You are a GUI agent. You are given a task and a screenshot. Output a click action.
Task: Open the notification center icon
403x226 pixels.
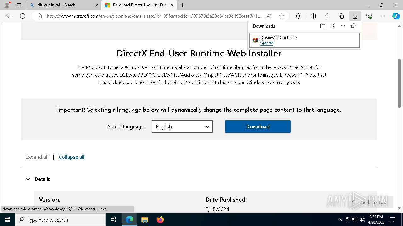[393, 220]
